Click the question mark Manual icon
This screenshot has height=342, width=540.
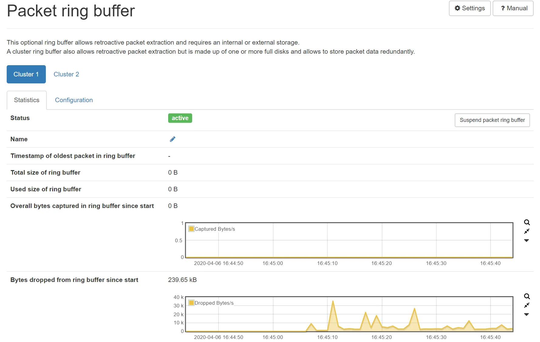(x=503, y=8)
